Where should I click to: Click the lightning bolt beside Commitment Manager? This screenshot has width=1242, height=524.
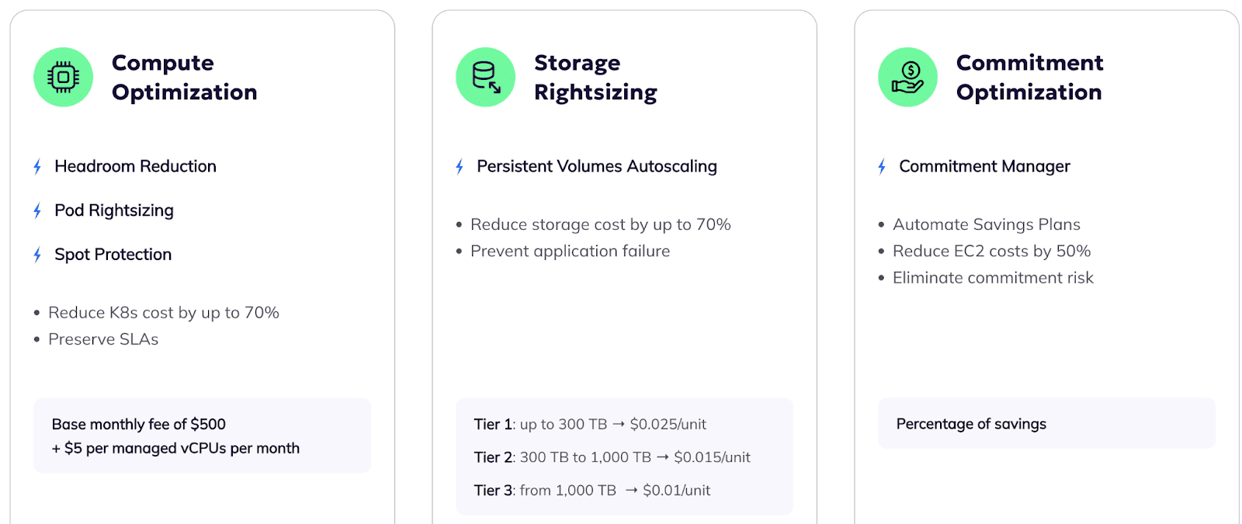[882, 167]
